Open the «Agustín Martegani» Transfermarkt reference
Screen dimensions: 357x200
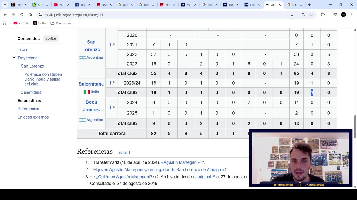click(182, 162)
